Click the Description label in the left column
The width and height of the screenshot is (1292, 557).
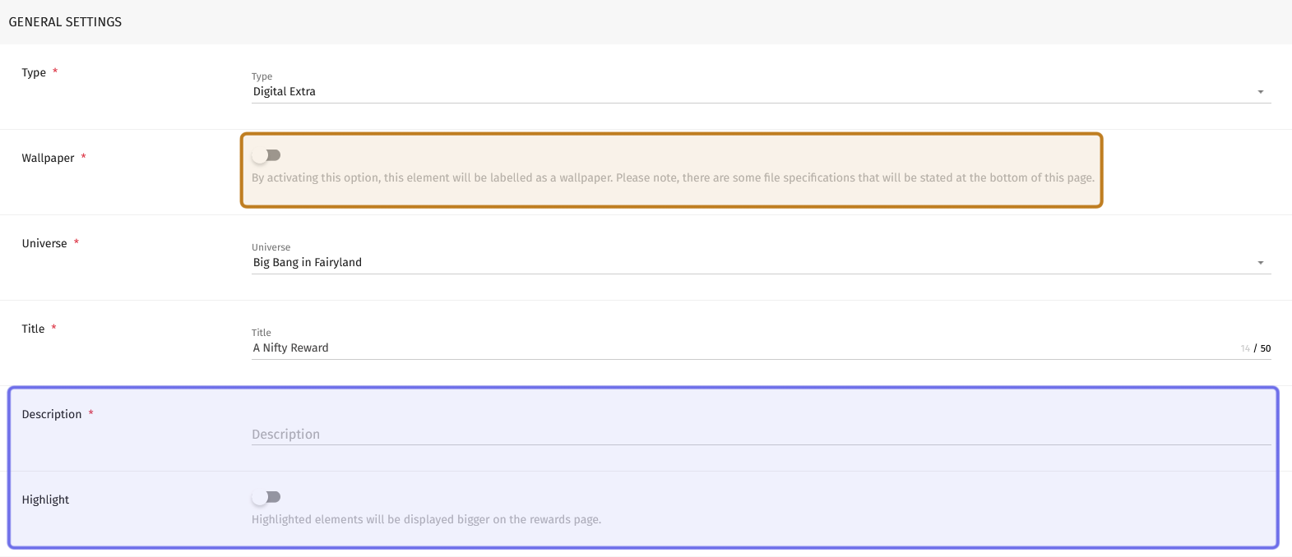pos(52,414)
